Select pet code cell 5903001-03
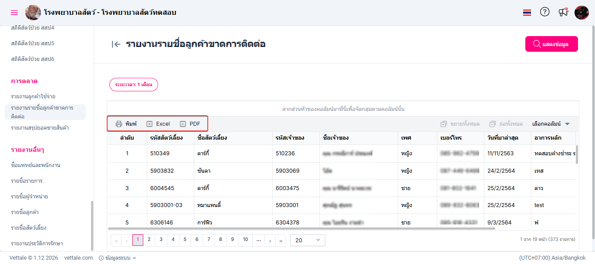Viewport: 595px width, 264px height. [170, 205]
